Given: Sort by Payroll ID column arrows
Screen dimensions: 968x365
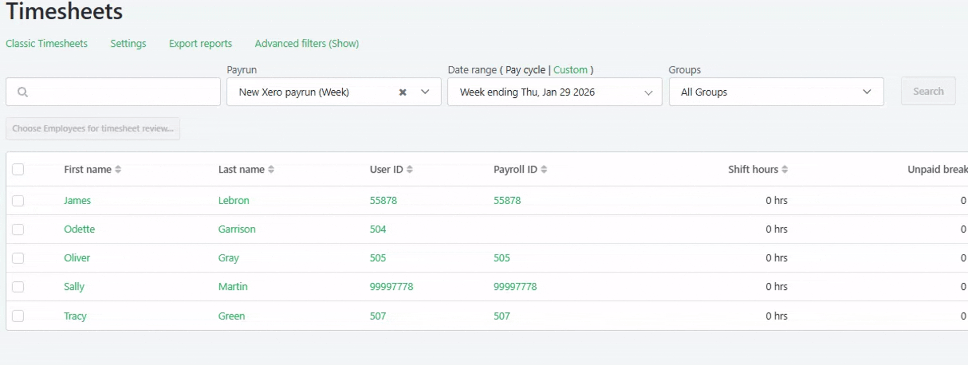Looking at the screenshot, I should pyautogui.click(x=544, y=169).
